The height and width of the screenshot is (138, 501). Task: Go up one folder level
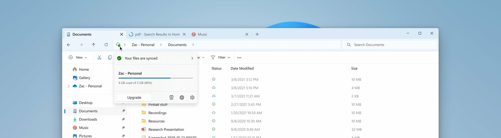coord(94,45)
